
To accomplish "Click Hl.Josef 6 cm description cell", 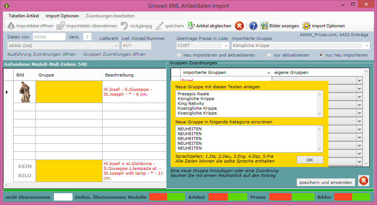I will point(134,92).
